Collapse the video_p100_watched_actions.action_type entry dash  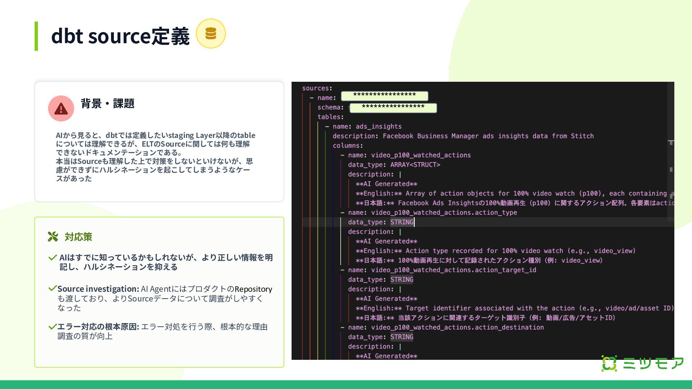click(342, 213)
